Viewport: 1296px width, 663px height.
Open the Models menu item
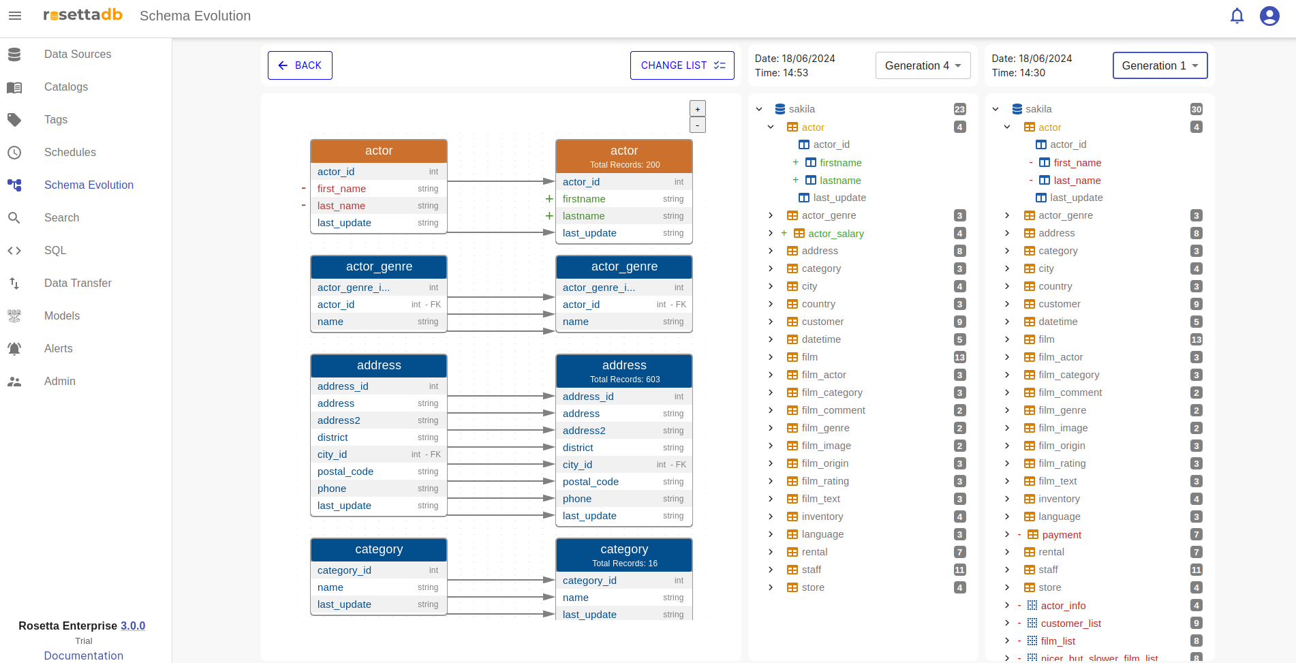coord(62,316)
